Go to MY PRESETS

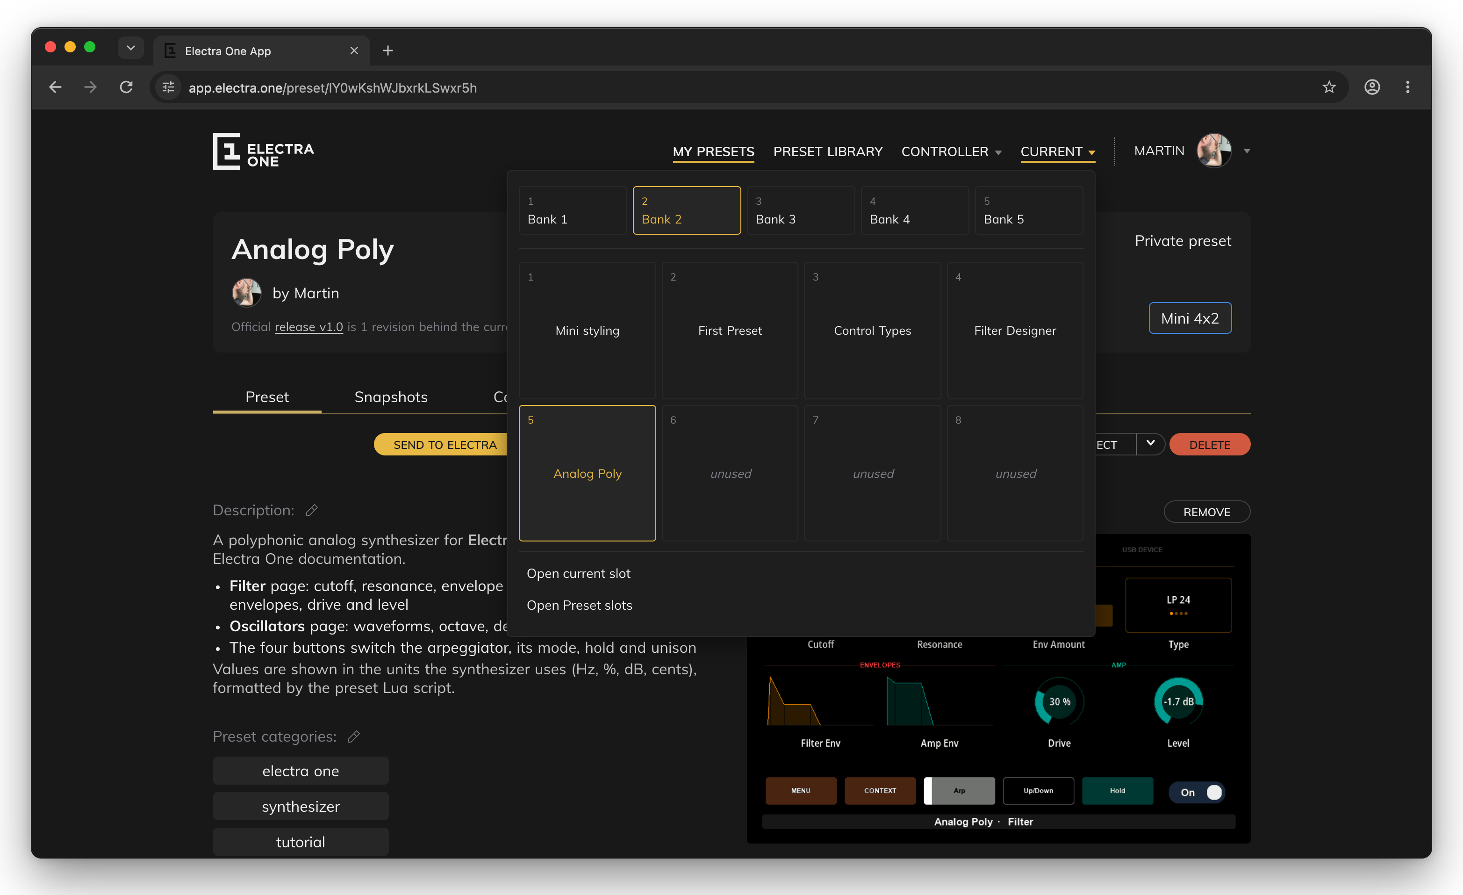713,152
